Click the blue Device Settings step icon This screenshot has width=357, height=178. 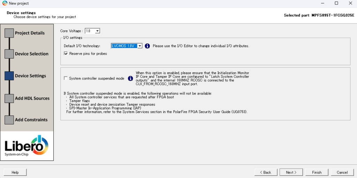point(9,76)
